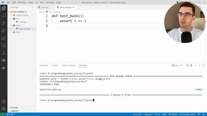The width and height of the screenshot is (207, 116).
Task: Open the Extensions view
Action: pyautogui.click(x=4, y=38)
